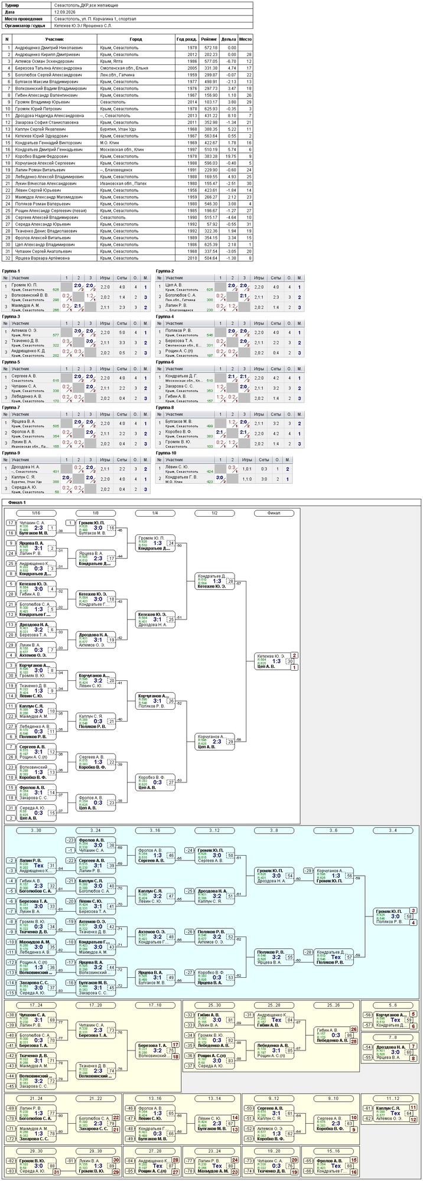423x1181 pixels.
Task: Click 'Сергеев А. В.' in Группа-5 table
Action: point(24,376)
